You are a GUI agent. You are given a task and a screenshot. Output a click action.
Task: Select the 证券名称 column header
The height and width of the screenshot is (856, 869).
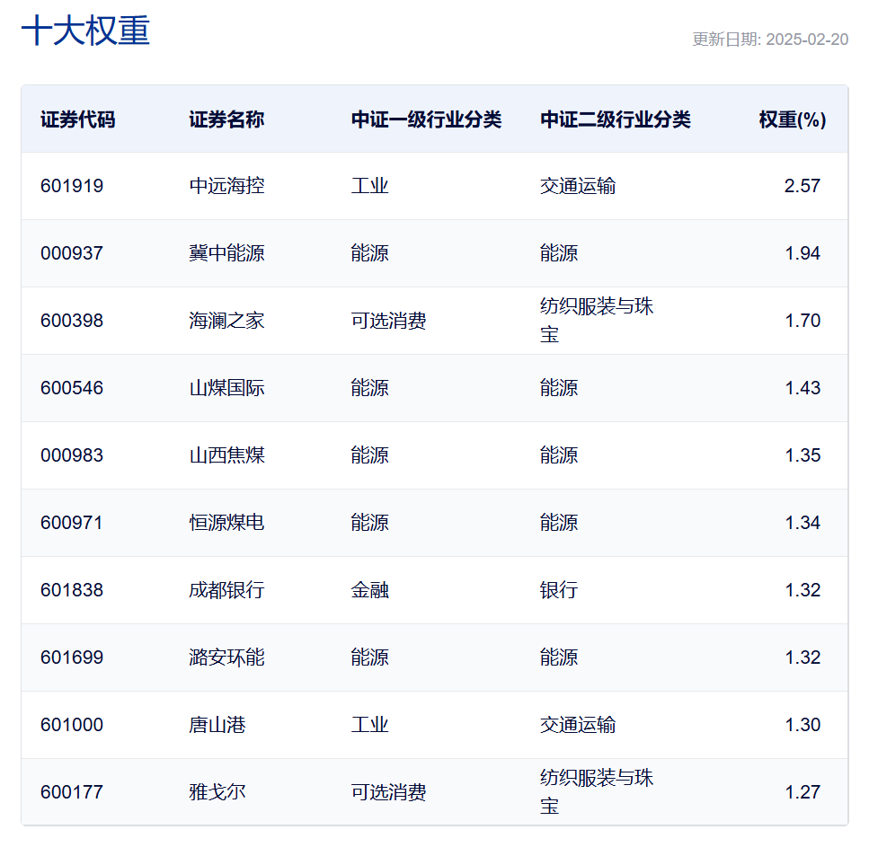coord(226,119)
